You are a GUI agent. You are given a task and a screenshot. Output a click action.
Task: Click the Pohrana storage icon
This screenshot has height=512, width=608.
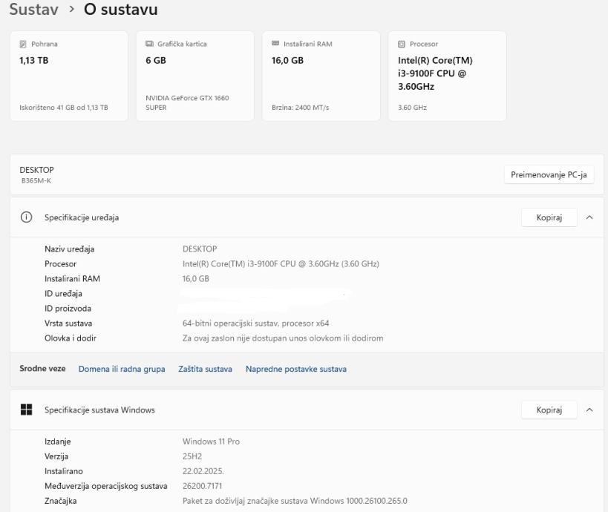[22, 45]
